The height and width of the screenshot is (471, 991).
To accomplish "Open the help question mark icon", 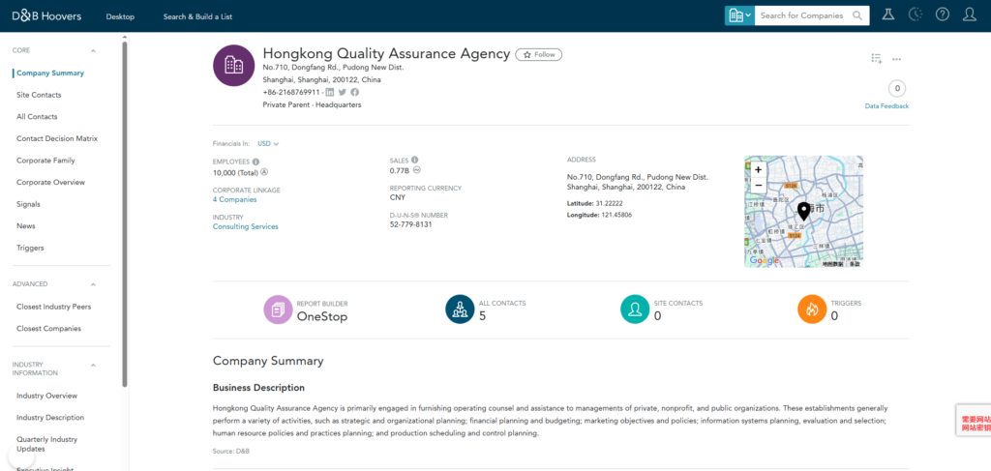I will (x=943, y=15).
